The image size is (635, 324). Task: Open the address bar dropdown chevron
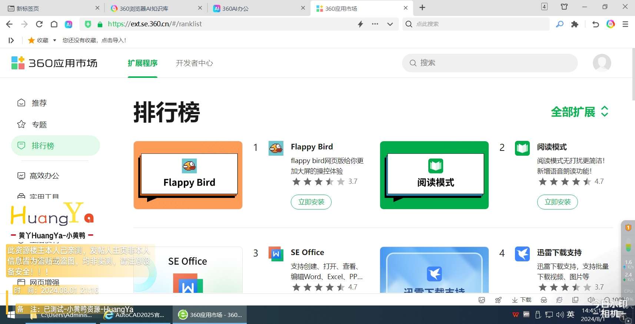click(x=390, y=24)
